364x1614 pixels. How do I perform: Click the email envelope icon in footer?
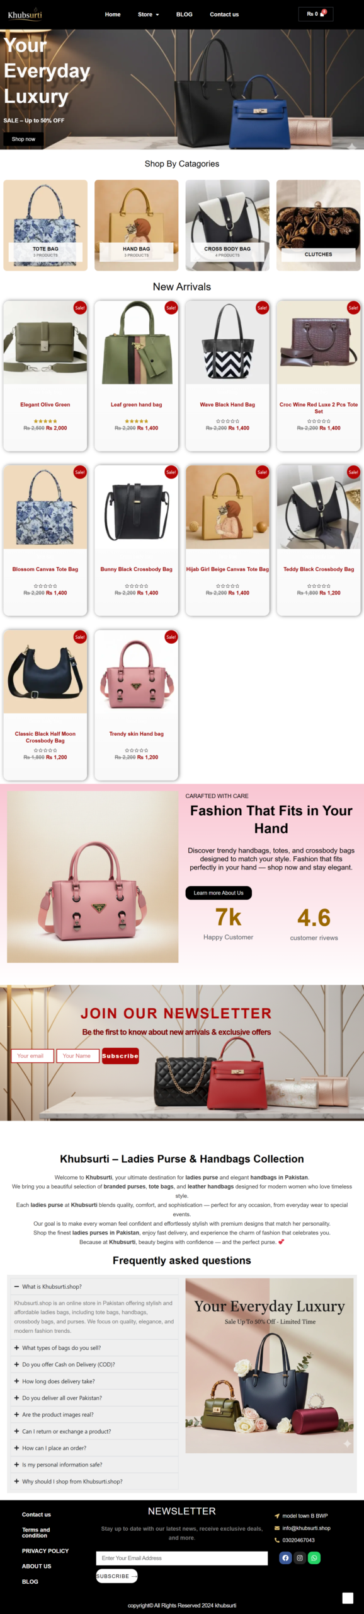pos(277,1528)
